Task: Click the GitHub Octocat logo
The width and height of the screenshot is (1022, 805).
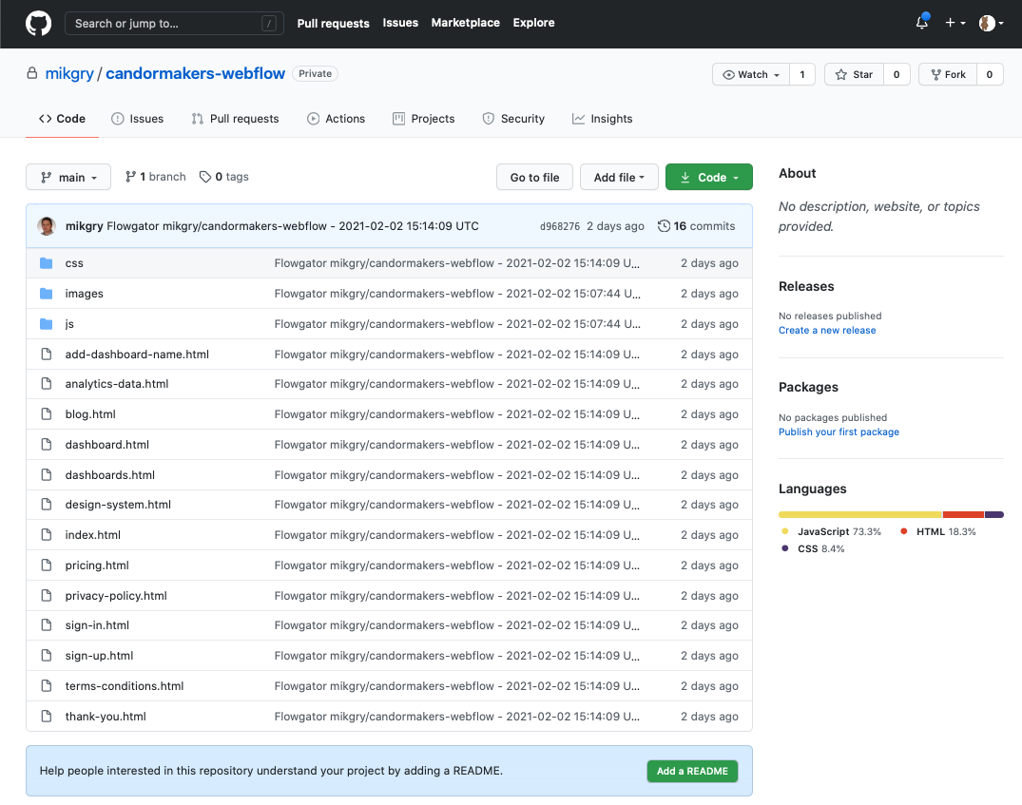Action: pos(38,24)
